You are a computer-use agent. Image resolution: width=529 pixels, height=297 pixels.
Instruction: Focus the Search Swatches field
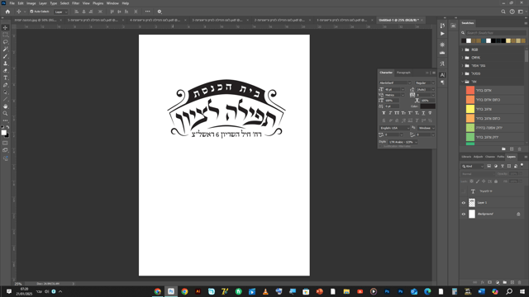point(496,33)
